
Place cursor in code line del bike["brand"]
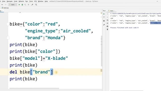(31, 72)
